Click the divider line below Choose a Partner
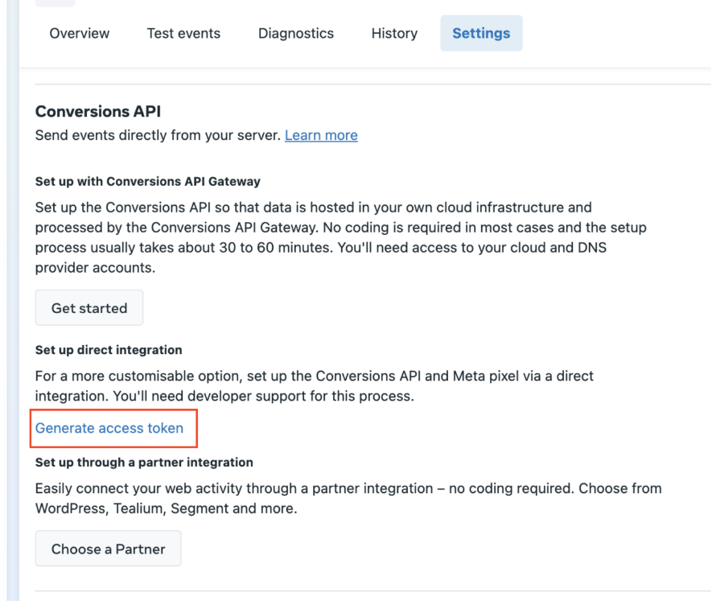 [x=370, y=591]
